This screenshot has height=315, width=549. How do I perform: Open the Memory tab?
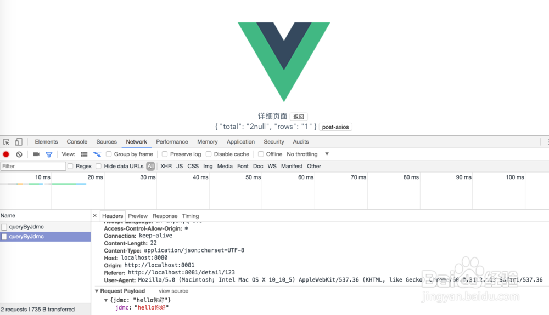[x=208, y=142]
